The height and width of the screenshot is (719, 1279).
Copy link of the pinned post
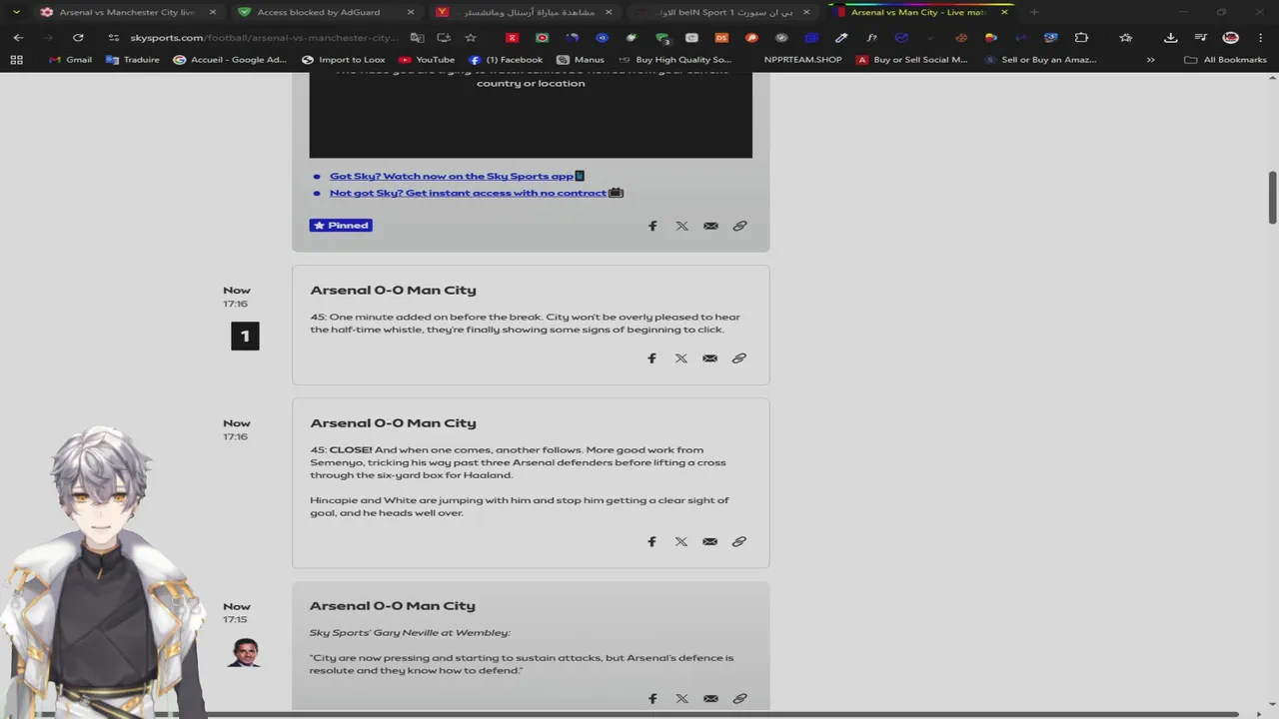coord(739,226)
